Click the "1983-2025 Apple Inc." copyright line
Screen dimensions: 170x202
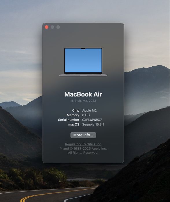83,149
